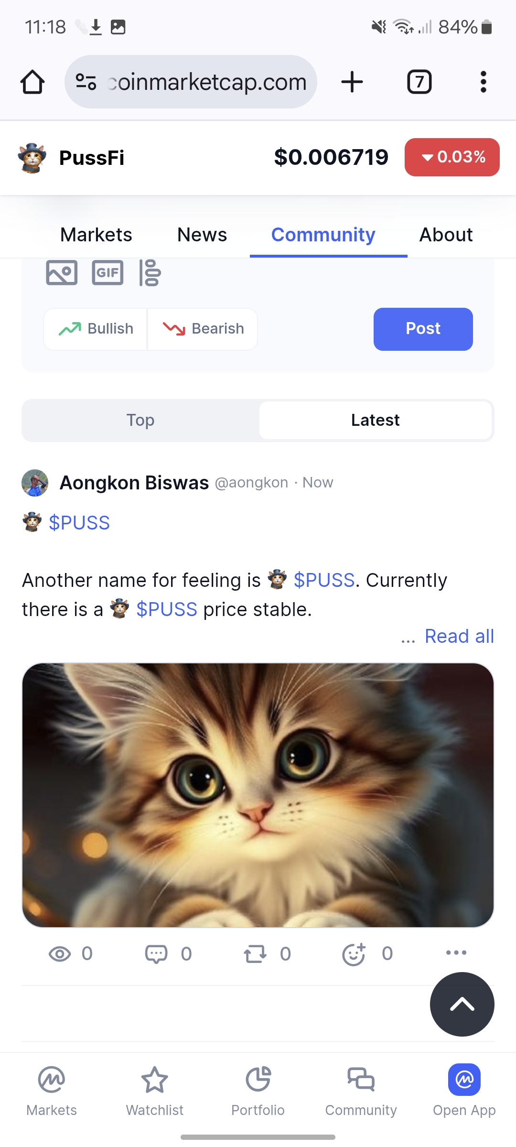Open the kitten image thumbnail
Viewport: 516px width, 1147px height.
[258, 795]
